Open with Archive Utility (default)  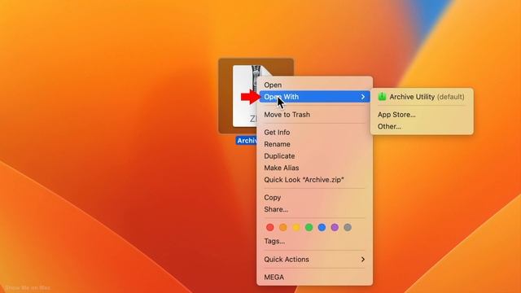pos(422,97)
